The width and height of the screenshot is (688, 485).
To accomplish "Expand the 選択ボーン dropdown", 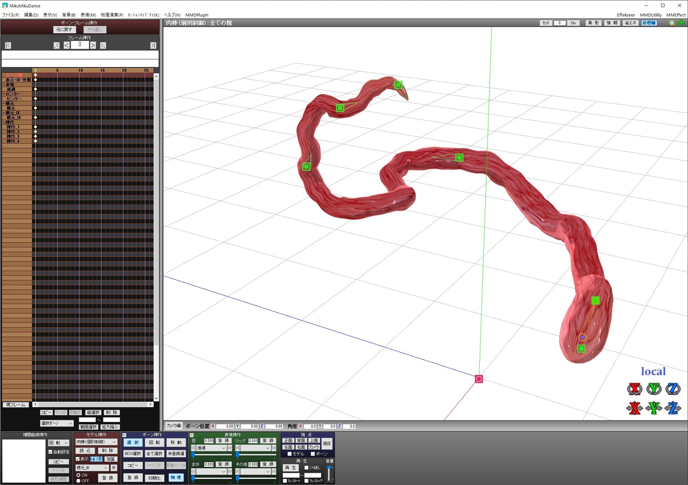I will click(x=57, y=423).
